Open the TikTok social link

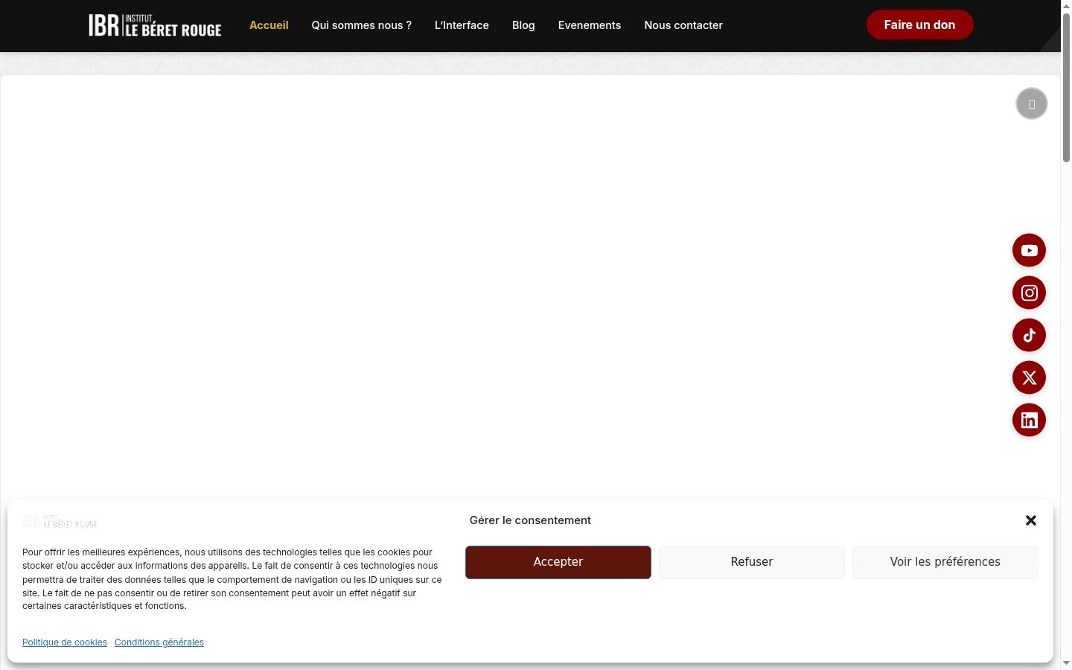point(1029,335)
